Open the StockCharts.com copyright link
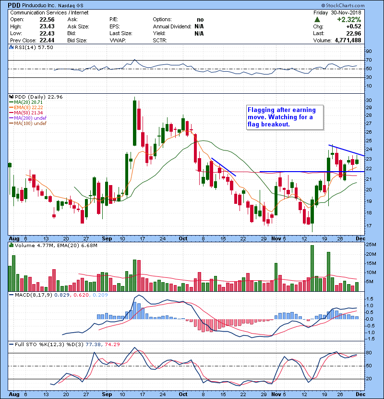Screen dimensions: 384x399 point(343,5)
